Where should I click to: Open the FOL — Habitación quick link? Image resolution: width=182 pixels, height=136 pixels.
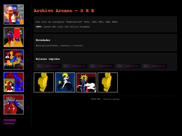[49, 66]
